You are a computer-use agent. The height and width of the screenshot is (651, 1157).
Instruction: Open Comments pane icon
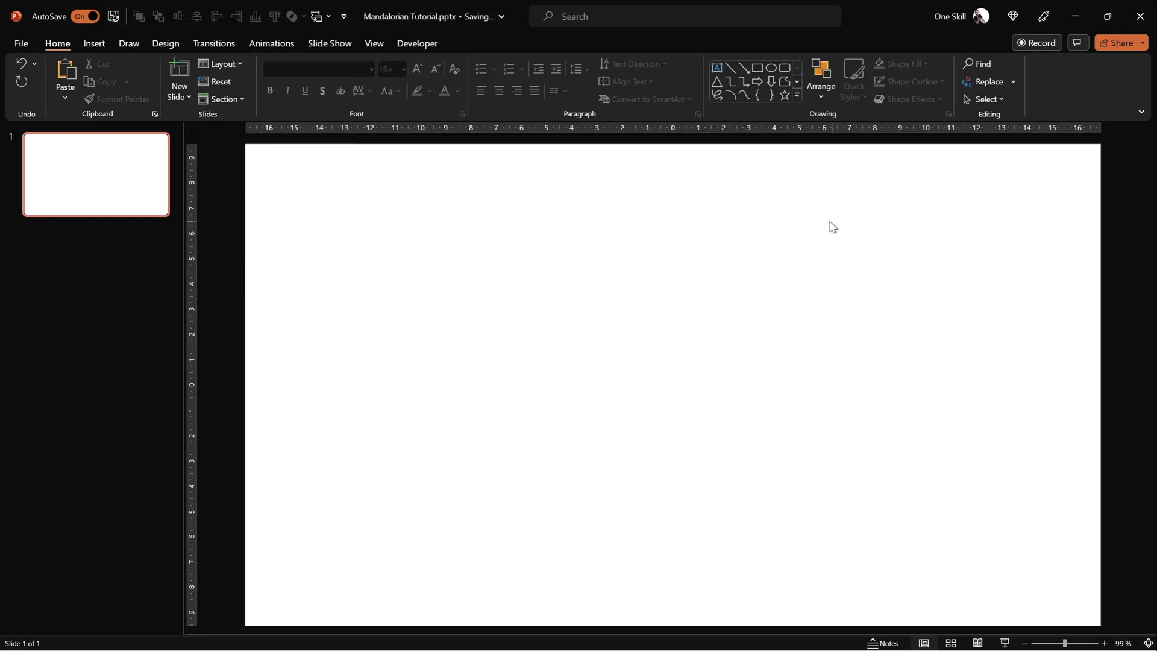click(x=1077, y=43)
